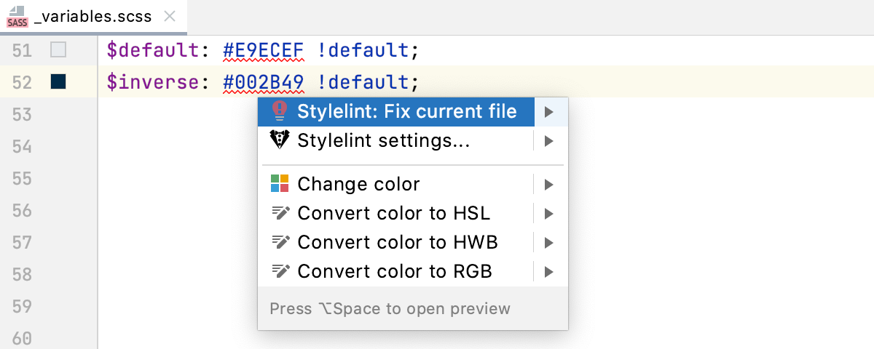This screenshot has width=874, height=349.
Task: Click the pencil icon beside Convert to HSL
Action: pyautogui.click(x=280, y=213)
